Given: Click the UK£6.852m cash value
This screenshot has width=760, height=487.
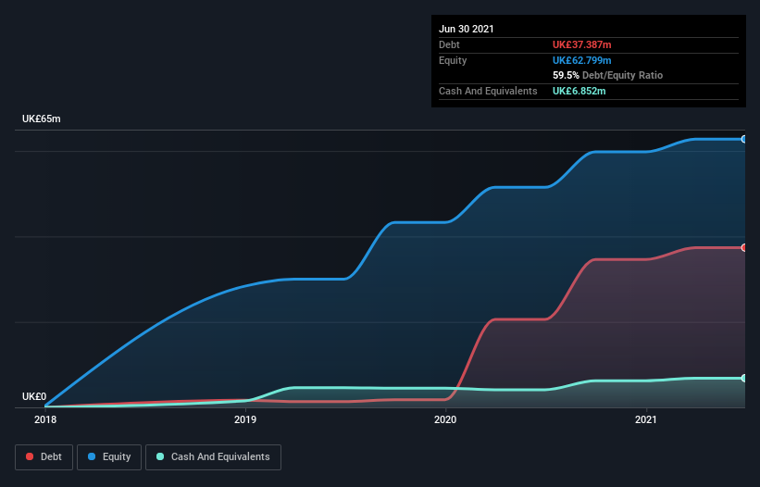Looking at the screenshot, I should point(579,91).
